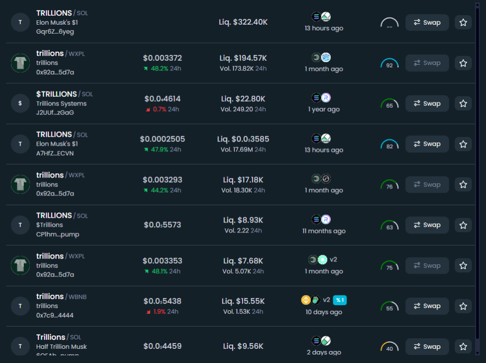Click Swap for the $322.40K liquidity pair
Screen dimensions: 486x363
[427, 22]
